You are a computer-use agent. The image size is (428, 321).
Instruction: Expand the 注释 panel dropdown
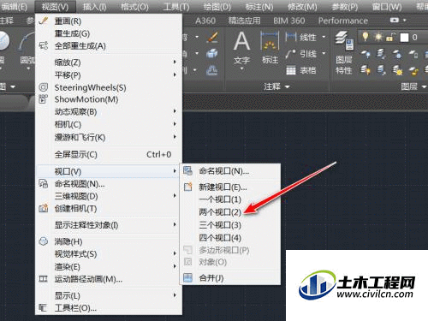(x=288, y=86)
